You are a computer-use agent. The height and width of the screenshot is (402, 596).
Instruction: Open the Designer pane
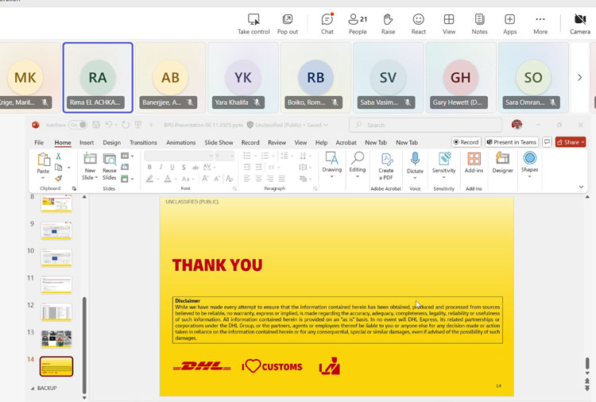point(502,161)
